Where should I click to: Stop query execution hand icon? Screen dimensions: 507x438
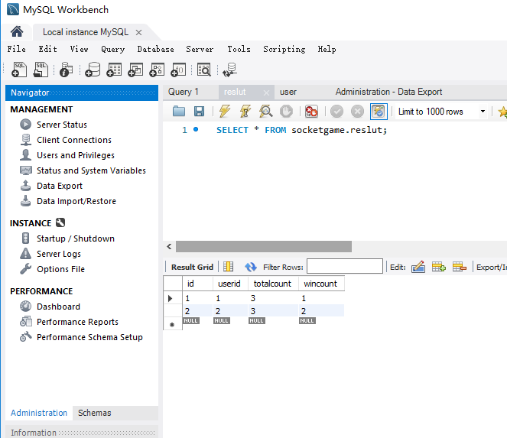(286, 111)
